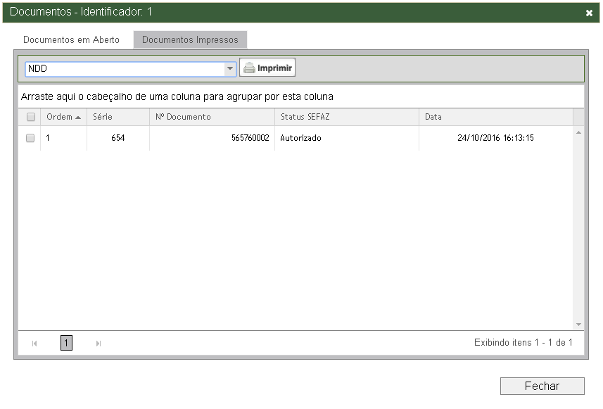The image size is (603, 409).
Task: Sort by the Ordem column header
Action: point(64,117)
